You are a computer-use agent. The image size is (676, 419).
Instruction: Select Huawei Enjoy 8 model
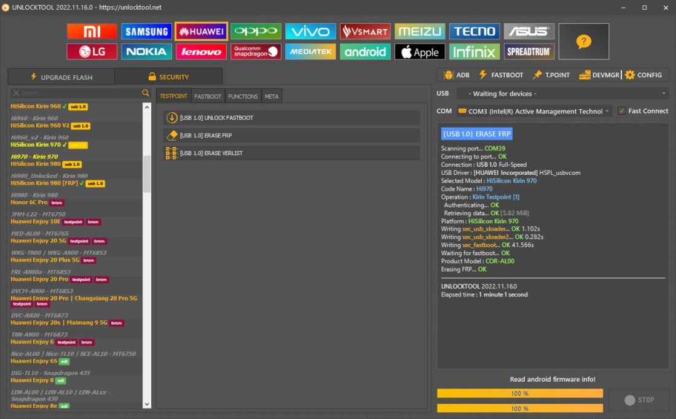point(32,380)
